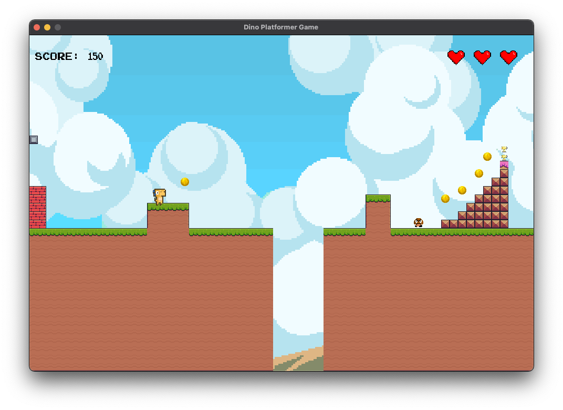
Task: Click the gold coin floating beside the dino
Action: 184,182
